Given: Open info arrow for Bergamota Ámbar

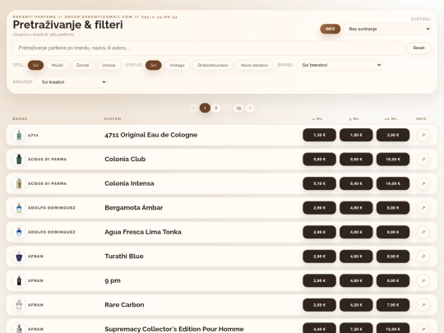Looking at the screenshot, I should (x=423, y=208).
